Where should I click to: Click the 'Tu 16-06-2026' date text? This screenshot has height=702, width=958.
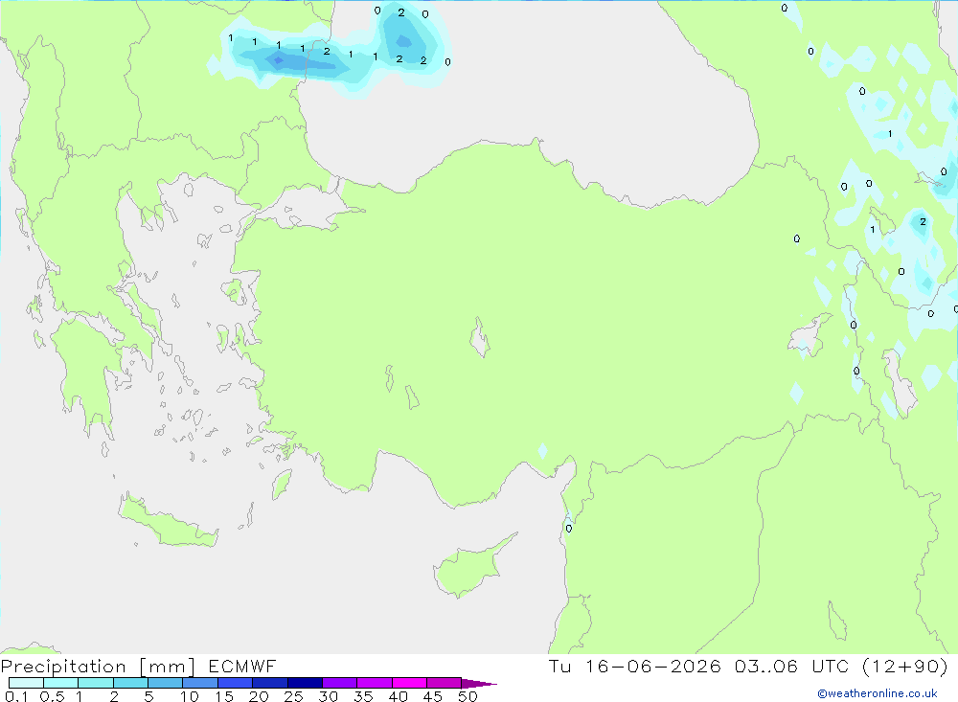(635, 666)
